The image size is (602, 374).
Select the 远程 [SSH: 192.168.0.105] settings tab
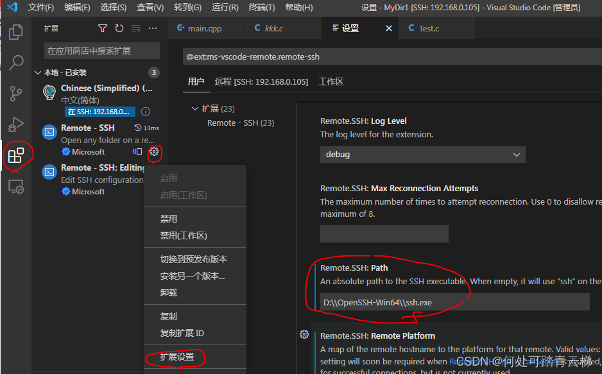[261, 81]
